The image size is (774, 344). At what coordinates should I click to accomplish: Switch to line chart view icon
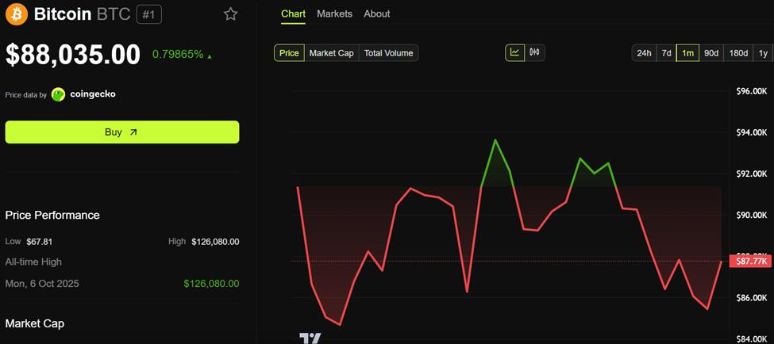(514, 52)
